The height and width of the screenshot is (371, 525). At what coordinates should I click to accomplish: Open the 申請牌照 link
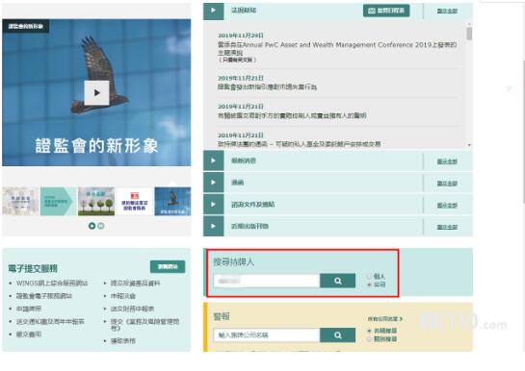click(29, 309)
